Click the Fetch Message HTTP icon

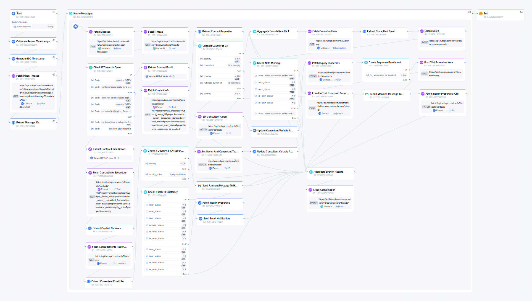coord(91,32)
